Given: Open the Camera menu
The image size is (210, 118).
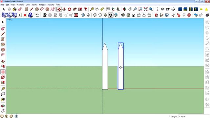Looking at the screenshot, I should click(20, 5).
